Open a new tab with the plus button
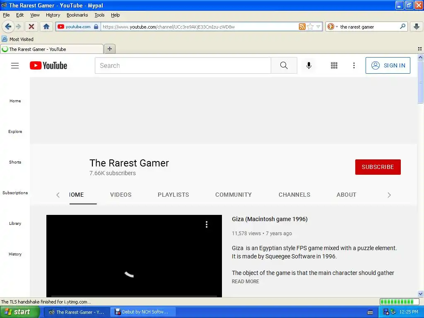Image resolution: width=424 pixels, height=318 pixels. pyautogui.click(x=109, y=49)
